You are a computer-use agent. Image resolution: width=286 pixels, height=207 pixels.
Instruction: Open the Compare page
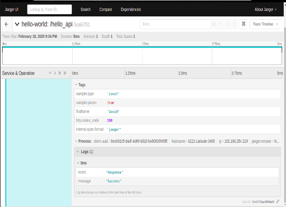[106, 10]
